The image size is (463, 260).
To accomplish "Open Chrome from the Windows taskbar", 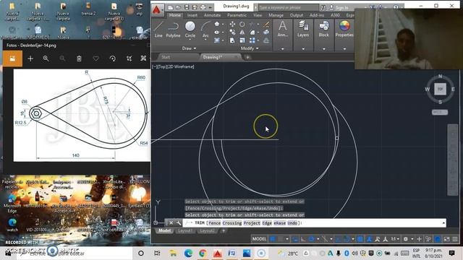I will click(x=203, y=253).
